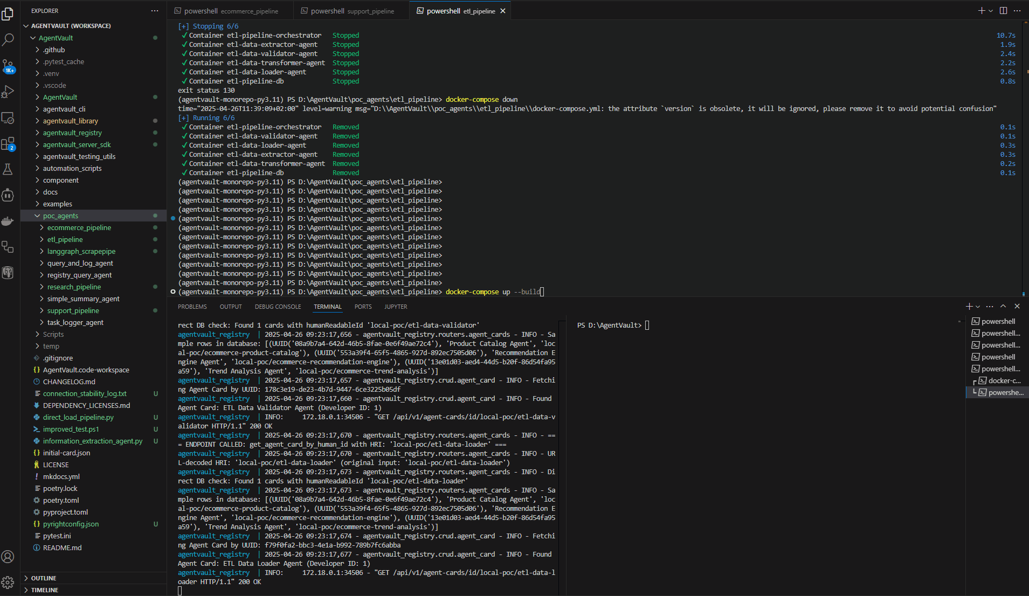Open DEPENDENCY_LICENSES.md file
1029x596 pixels.
(93, 405)
